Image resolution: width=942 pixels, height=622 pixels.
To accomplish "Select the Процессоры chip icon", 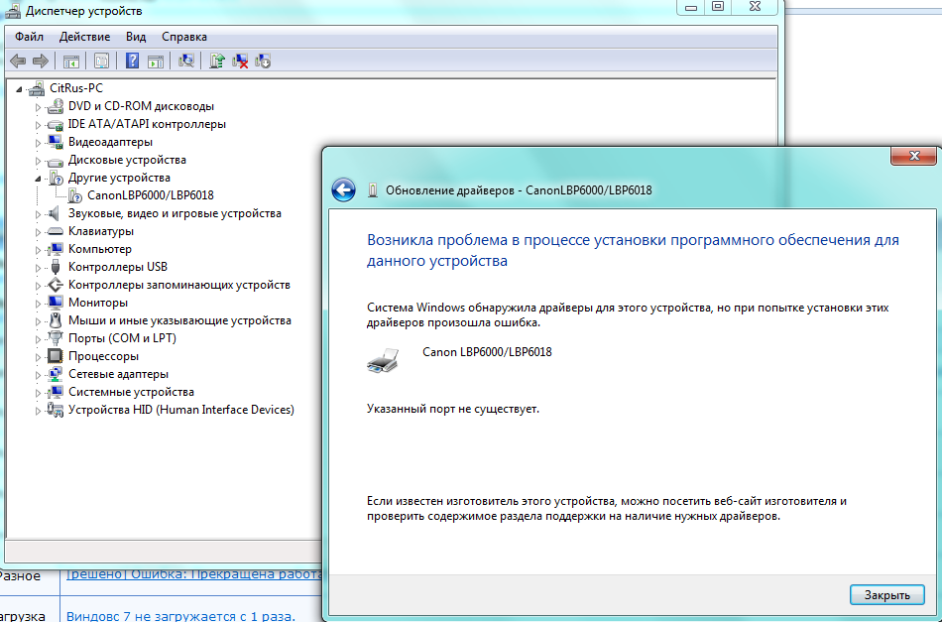I will (56, 356).
